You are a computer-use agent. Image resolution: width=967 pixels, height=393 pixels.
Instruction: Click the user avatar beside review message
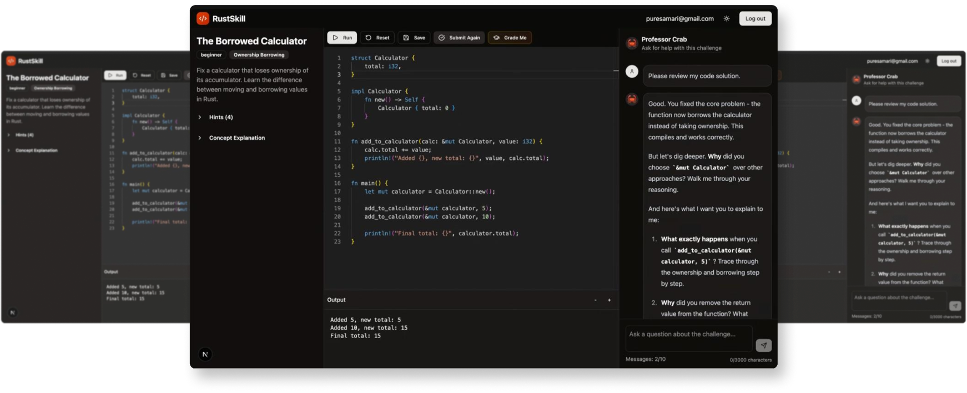coord(632,72)
